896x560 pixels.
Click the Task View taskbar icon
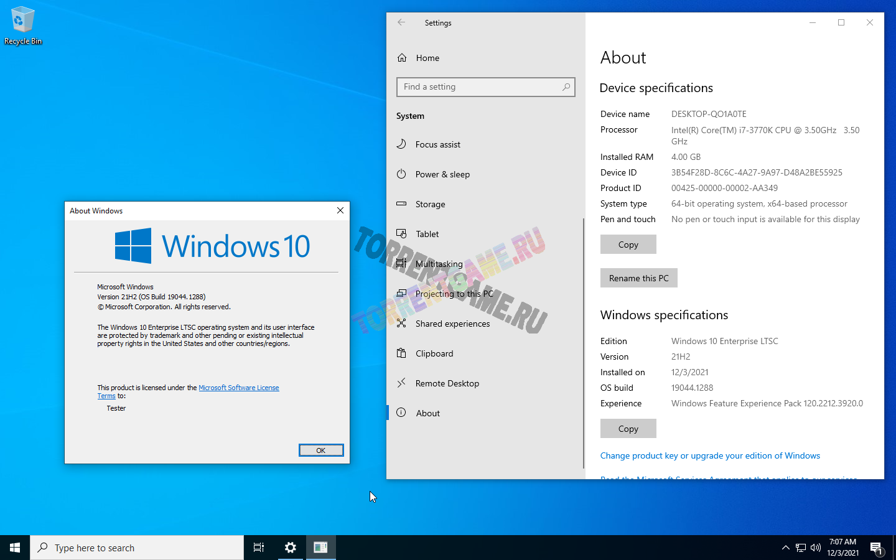259,548
